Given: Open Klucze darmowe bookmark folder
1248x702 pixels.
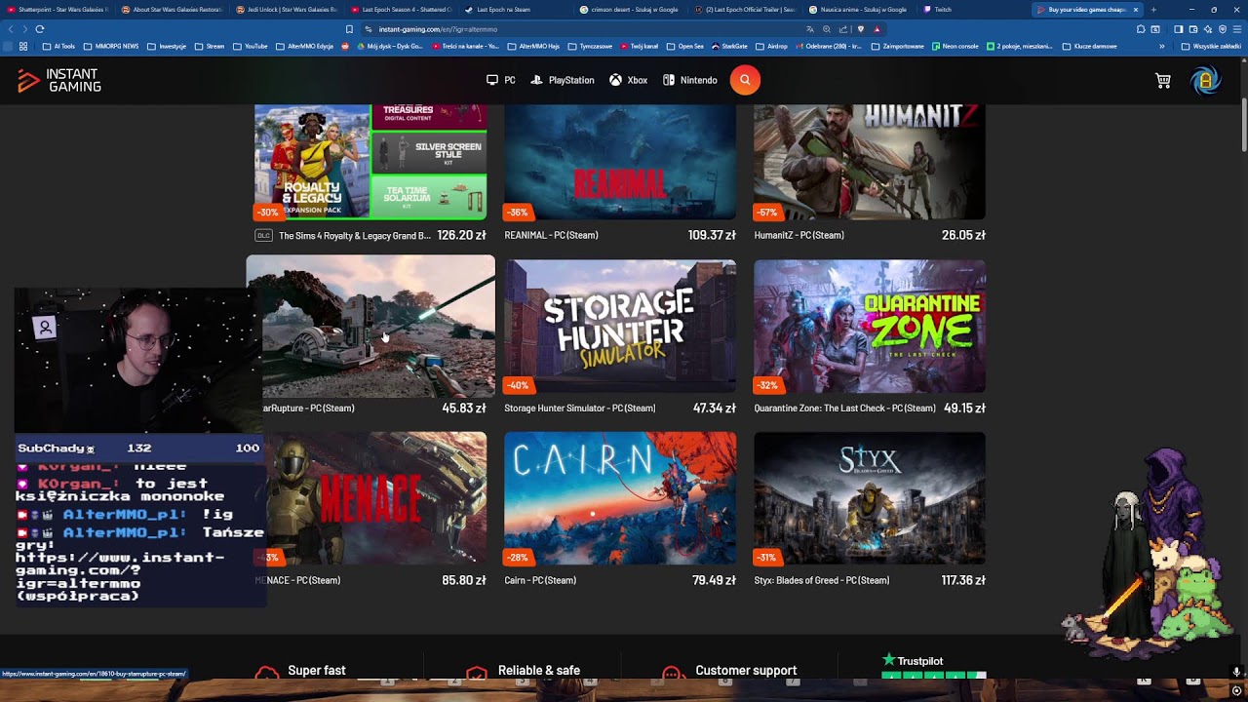Looking at the screenshot, I should coord(1090,46).
